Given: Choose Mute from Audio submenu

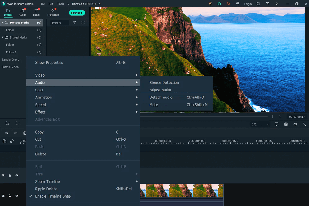Looking at the screenshot, I should point(177,105).
